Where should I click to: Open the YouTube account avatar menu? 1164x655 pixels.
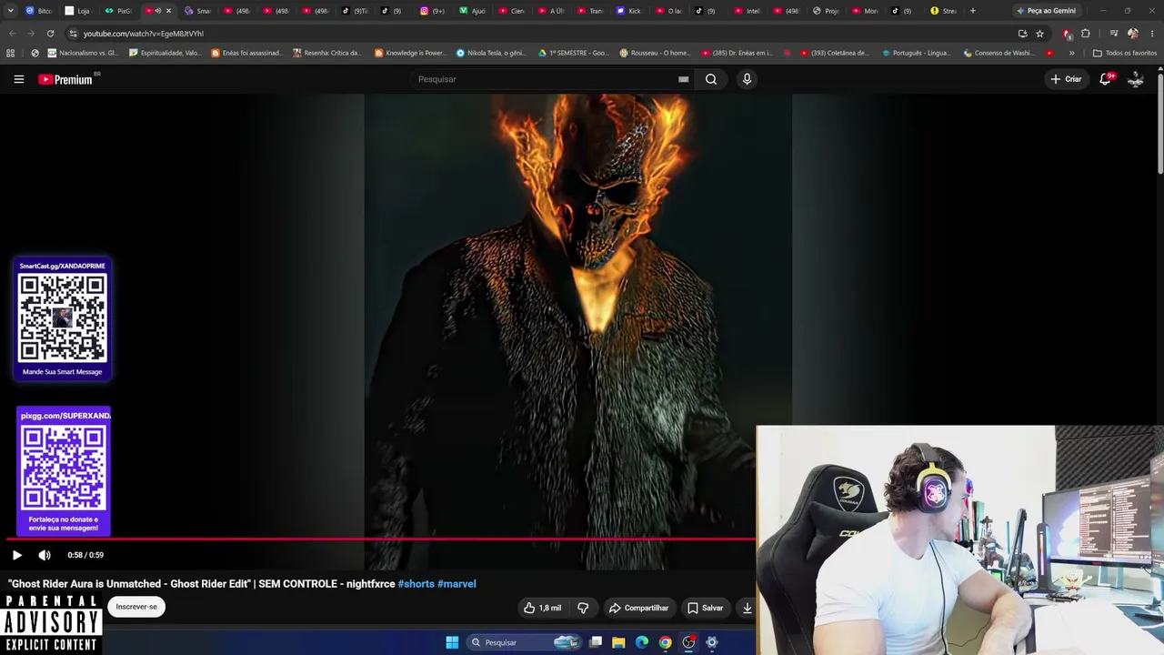(x=1135, y=79)
